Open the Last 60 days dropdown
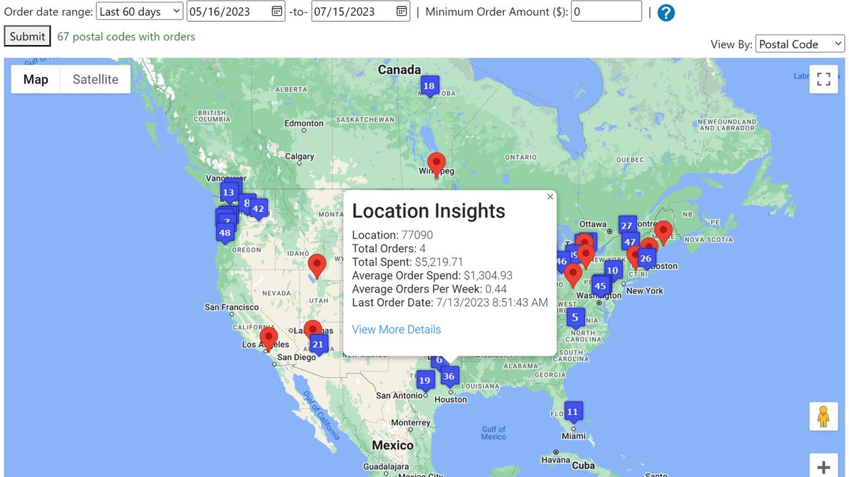The image size is (849, 477). [x=139, y=11]
